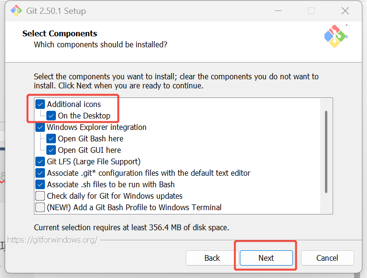Click the Next button
Screen dimensions: 367x278
pos(266,258)
